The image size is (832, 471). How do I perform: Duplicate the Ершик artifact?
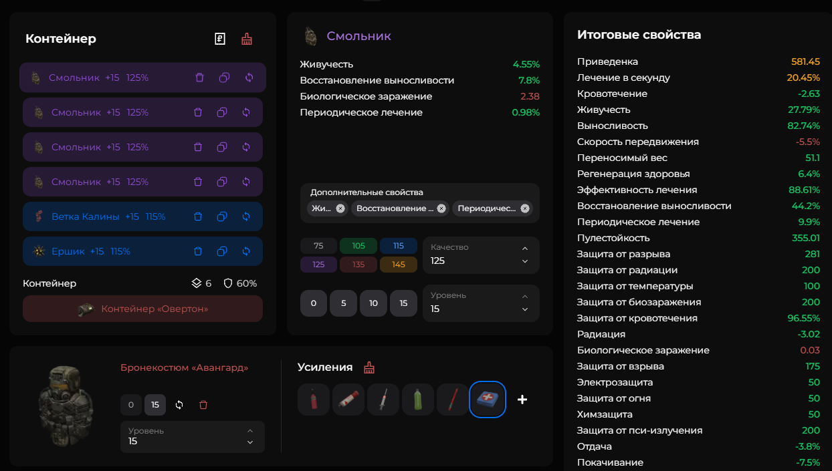point(222,251)
